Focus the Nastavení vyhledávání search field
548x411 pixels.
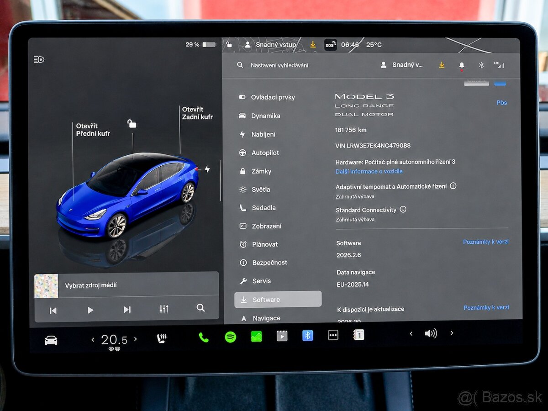[x=279, y=65]
